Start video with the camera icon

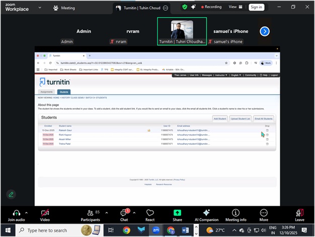[45, 213]
